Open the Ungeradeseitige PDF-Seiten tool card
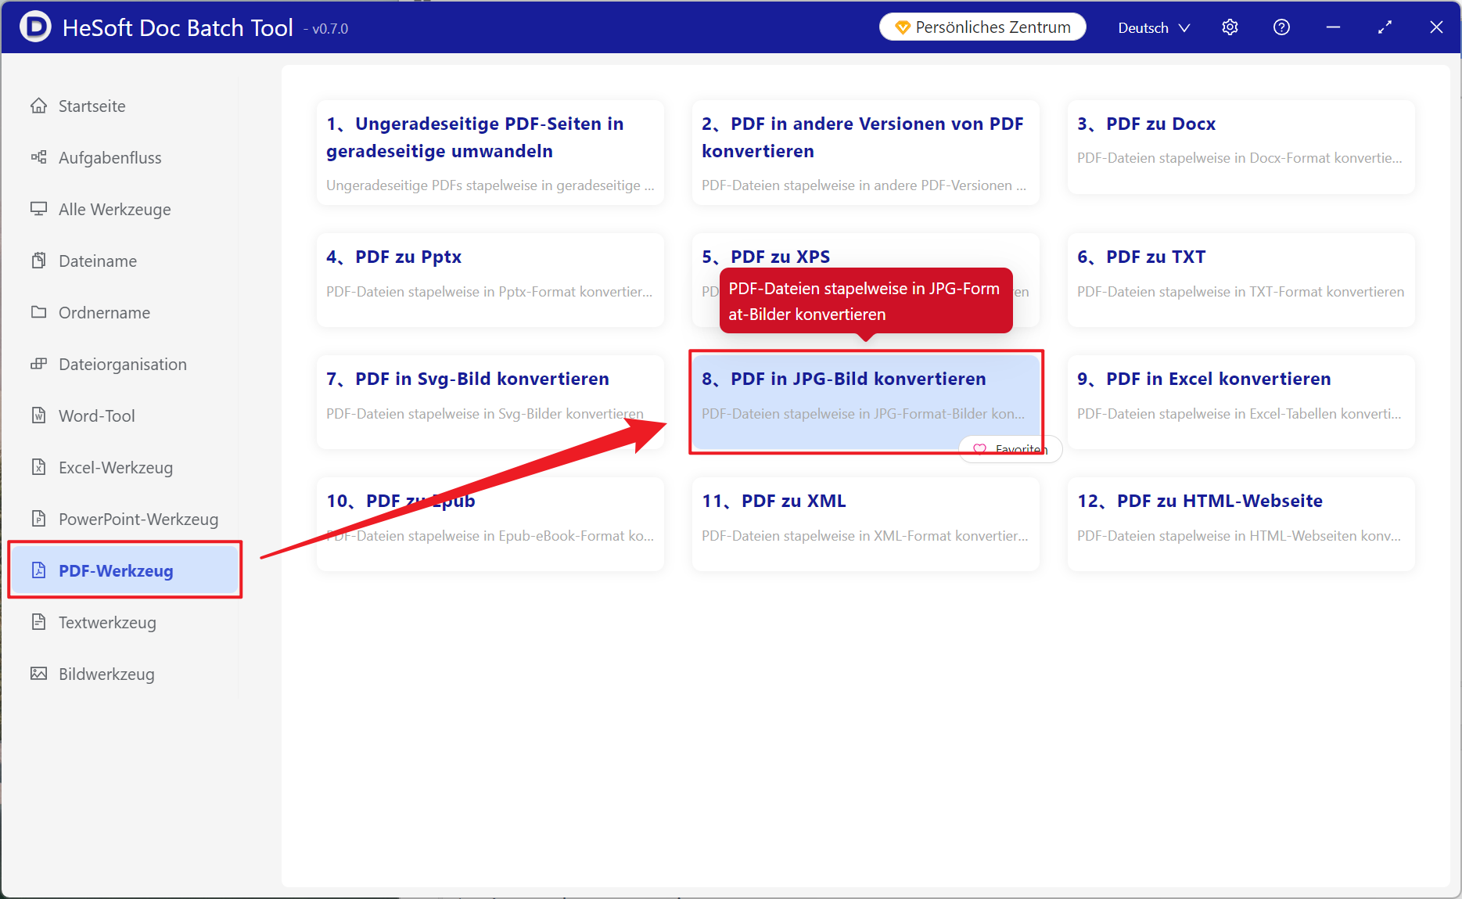Image resolution: width=1462 pixels, height=899 pixels. coord(490,153)
